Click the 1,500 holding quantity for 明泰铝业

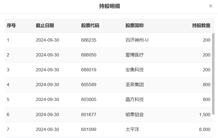coord(205,115)
